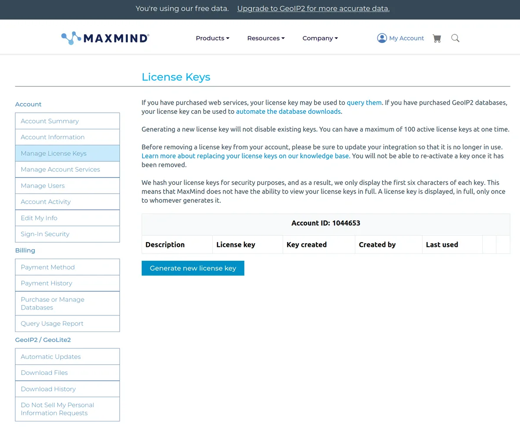Screen dimensions: 520x427
Task: Click Generate new license key button
Action: click(x=193, y=268)
